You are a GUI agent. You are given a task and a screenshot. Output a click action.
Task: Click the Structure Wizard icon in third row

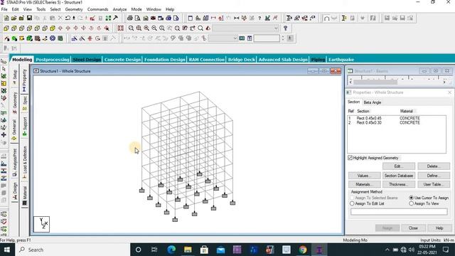(x=60, y=38)
